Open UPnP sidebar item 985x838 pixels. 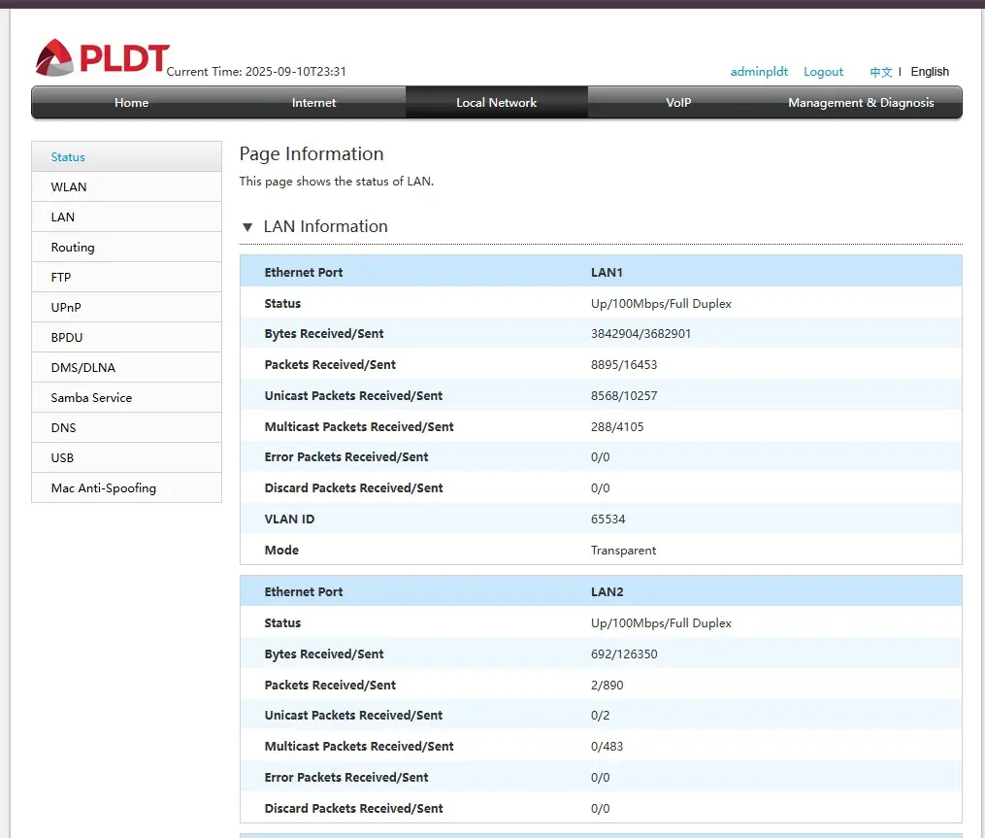tap(126, 308)
